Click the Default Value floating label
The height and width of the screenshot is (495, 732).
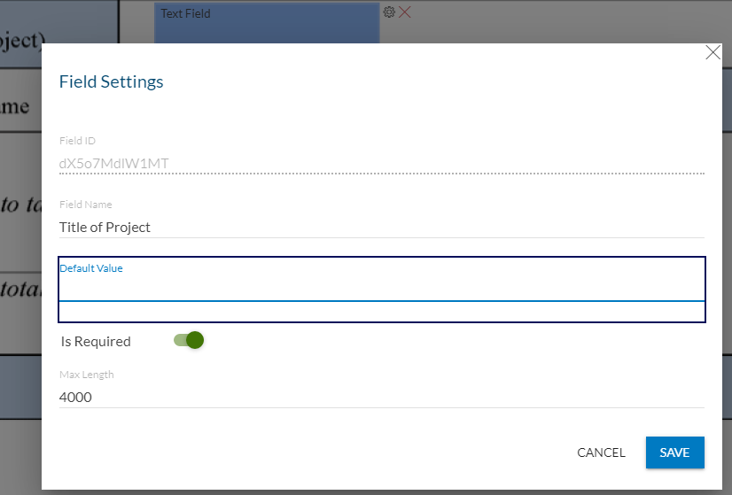[x=91, y=268]
